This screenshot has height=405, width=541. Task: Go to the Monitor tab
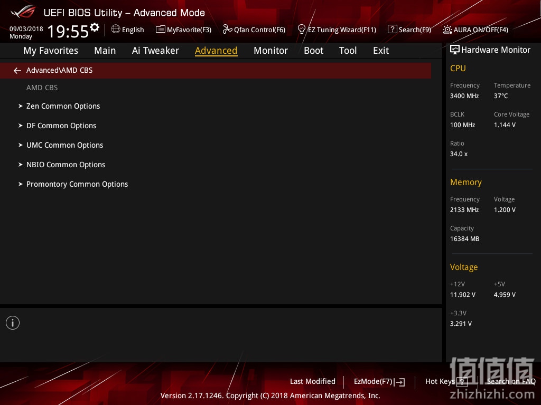tap(270, 51)
